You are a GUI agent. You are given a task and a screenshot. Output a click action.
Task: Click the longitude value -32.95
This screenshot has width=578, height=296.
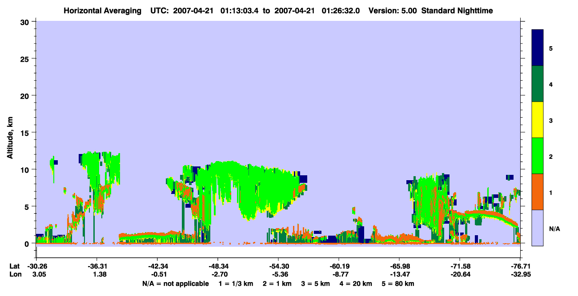pos(520,275)
